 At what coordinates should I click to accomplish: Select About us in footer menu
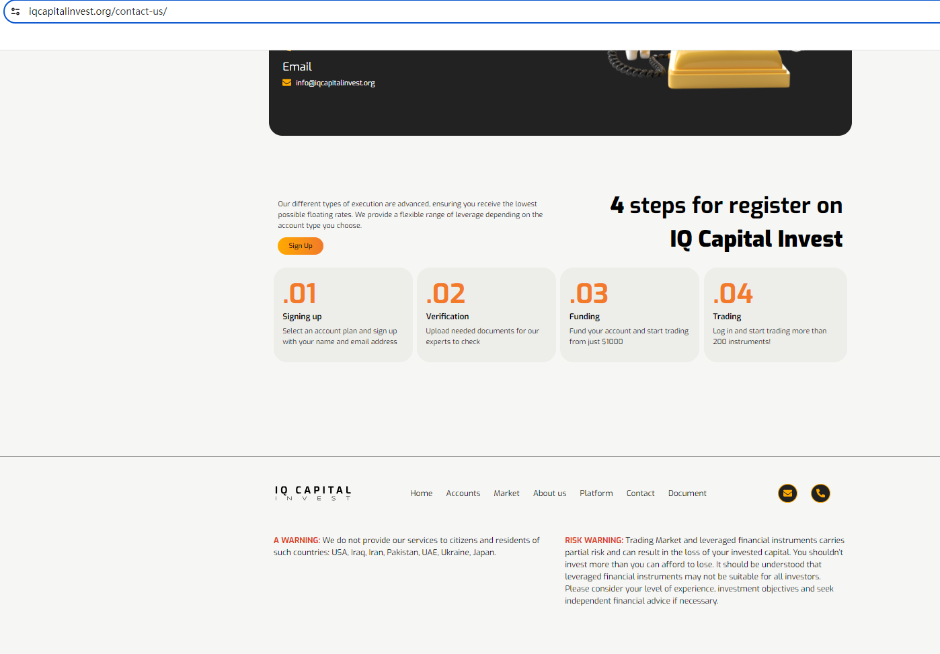[x=549, y=493]
